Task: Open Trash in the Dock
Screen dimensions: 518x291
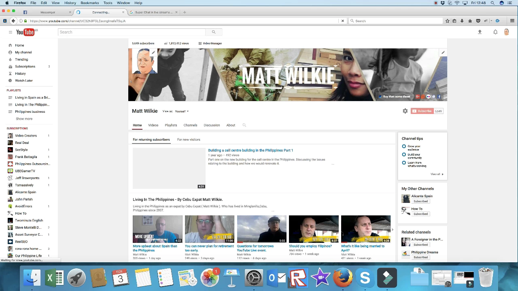Action: 486,277
